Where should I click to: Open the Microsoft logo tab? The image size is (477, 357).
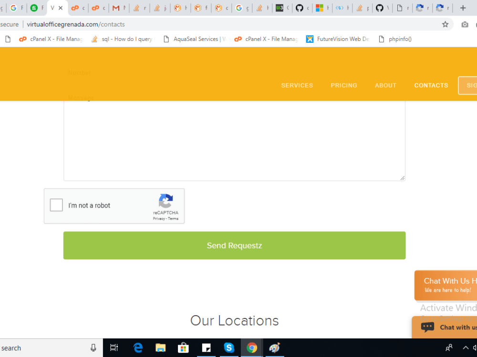[320, 8]
